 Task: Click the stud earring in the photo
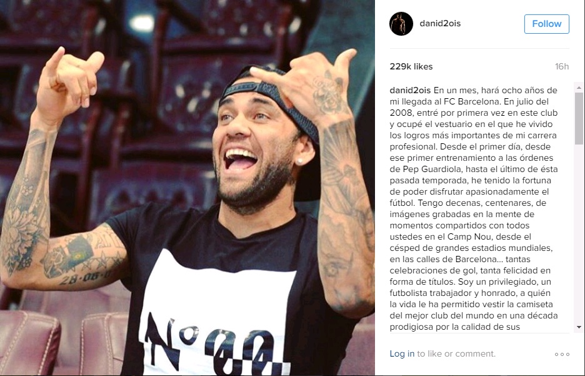pos(299,161)
